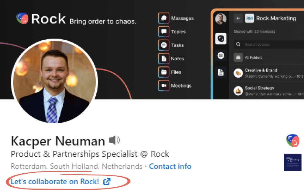Click the Files folder icon
This screenshot has height=190, width=304.
click(164, 72)
